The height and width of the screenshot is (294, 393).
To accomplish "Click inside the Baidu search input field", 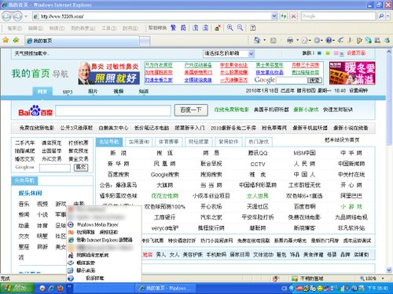I will pyautogui.click(x=113, y=111).
